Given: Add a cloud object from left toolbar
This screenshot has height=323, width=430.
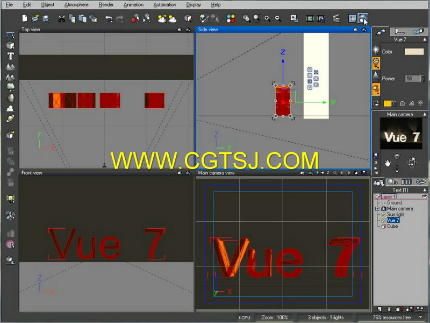Looking at the screenshot, I should pos(10,109).
